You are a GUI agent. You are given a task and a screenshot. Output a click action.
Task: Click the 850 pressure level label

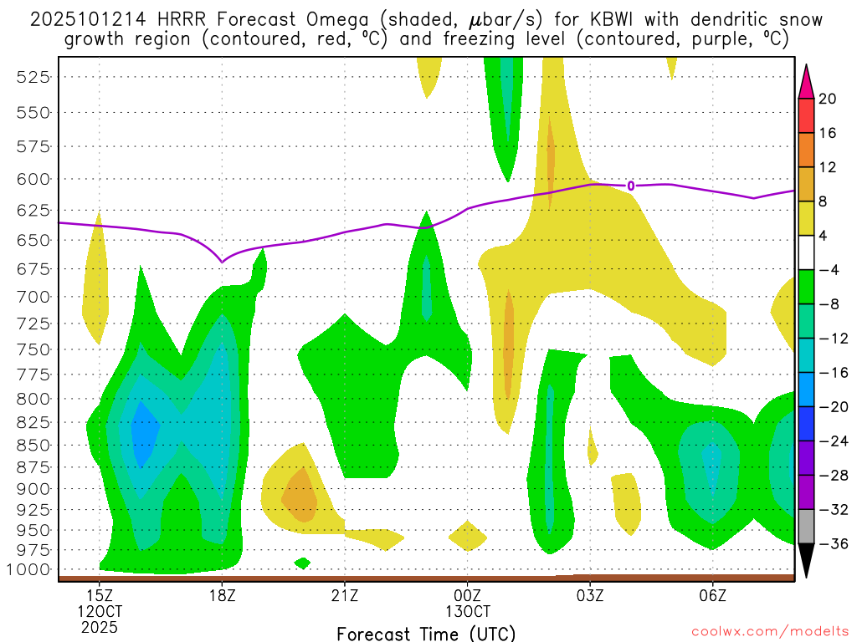[x=33, y=446]
